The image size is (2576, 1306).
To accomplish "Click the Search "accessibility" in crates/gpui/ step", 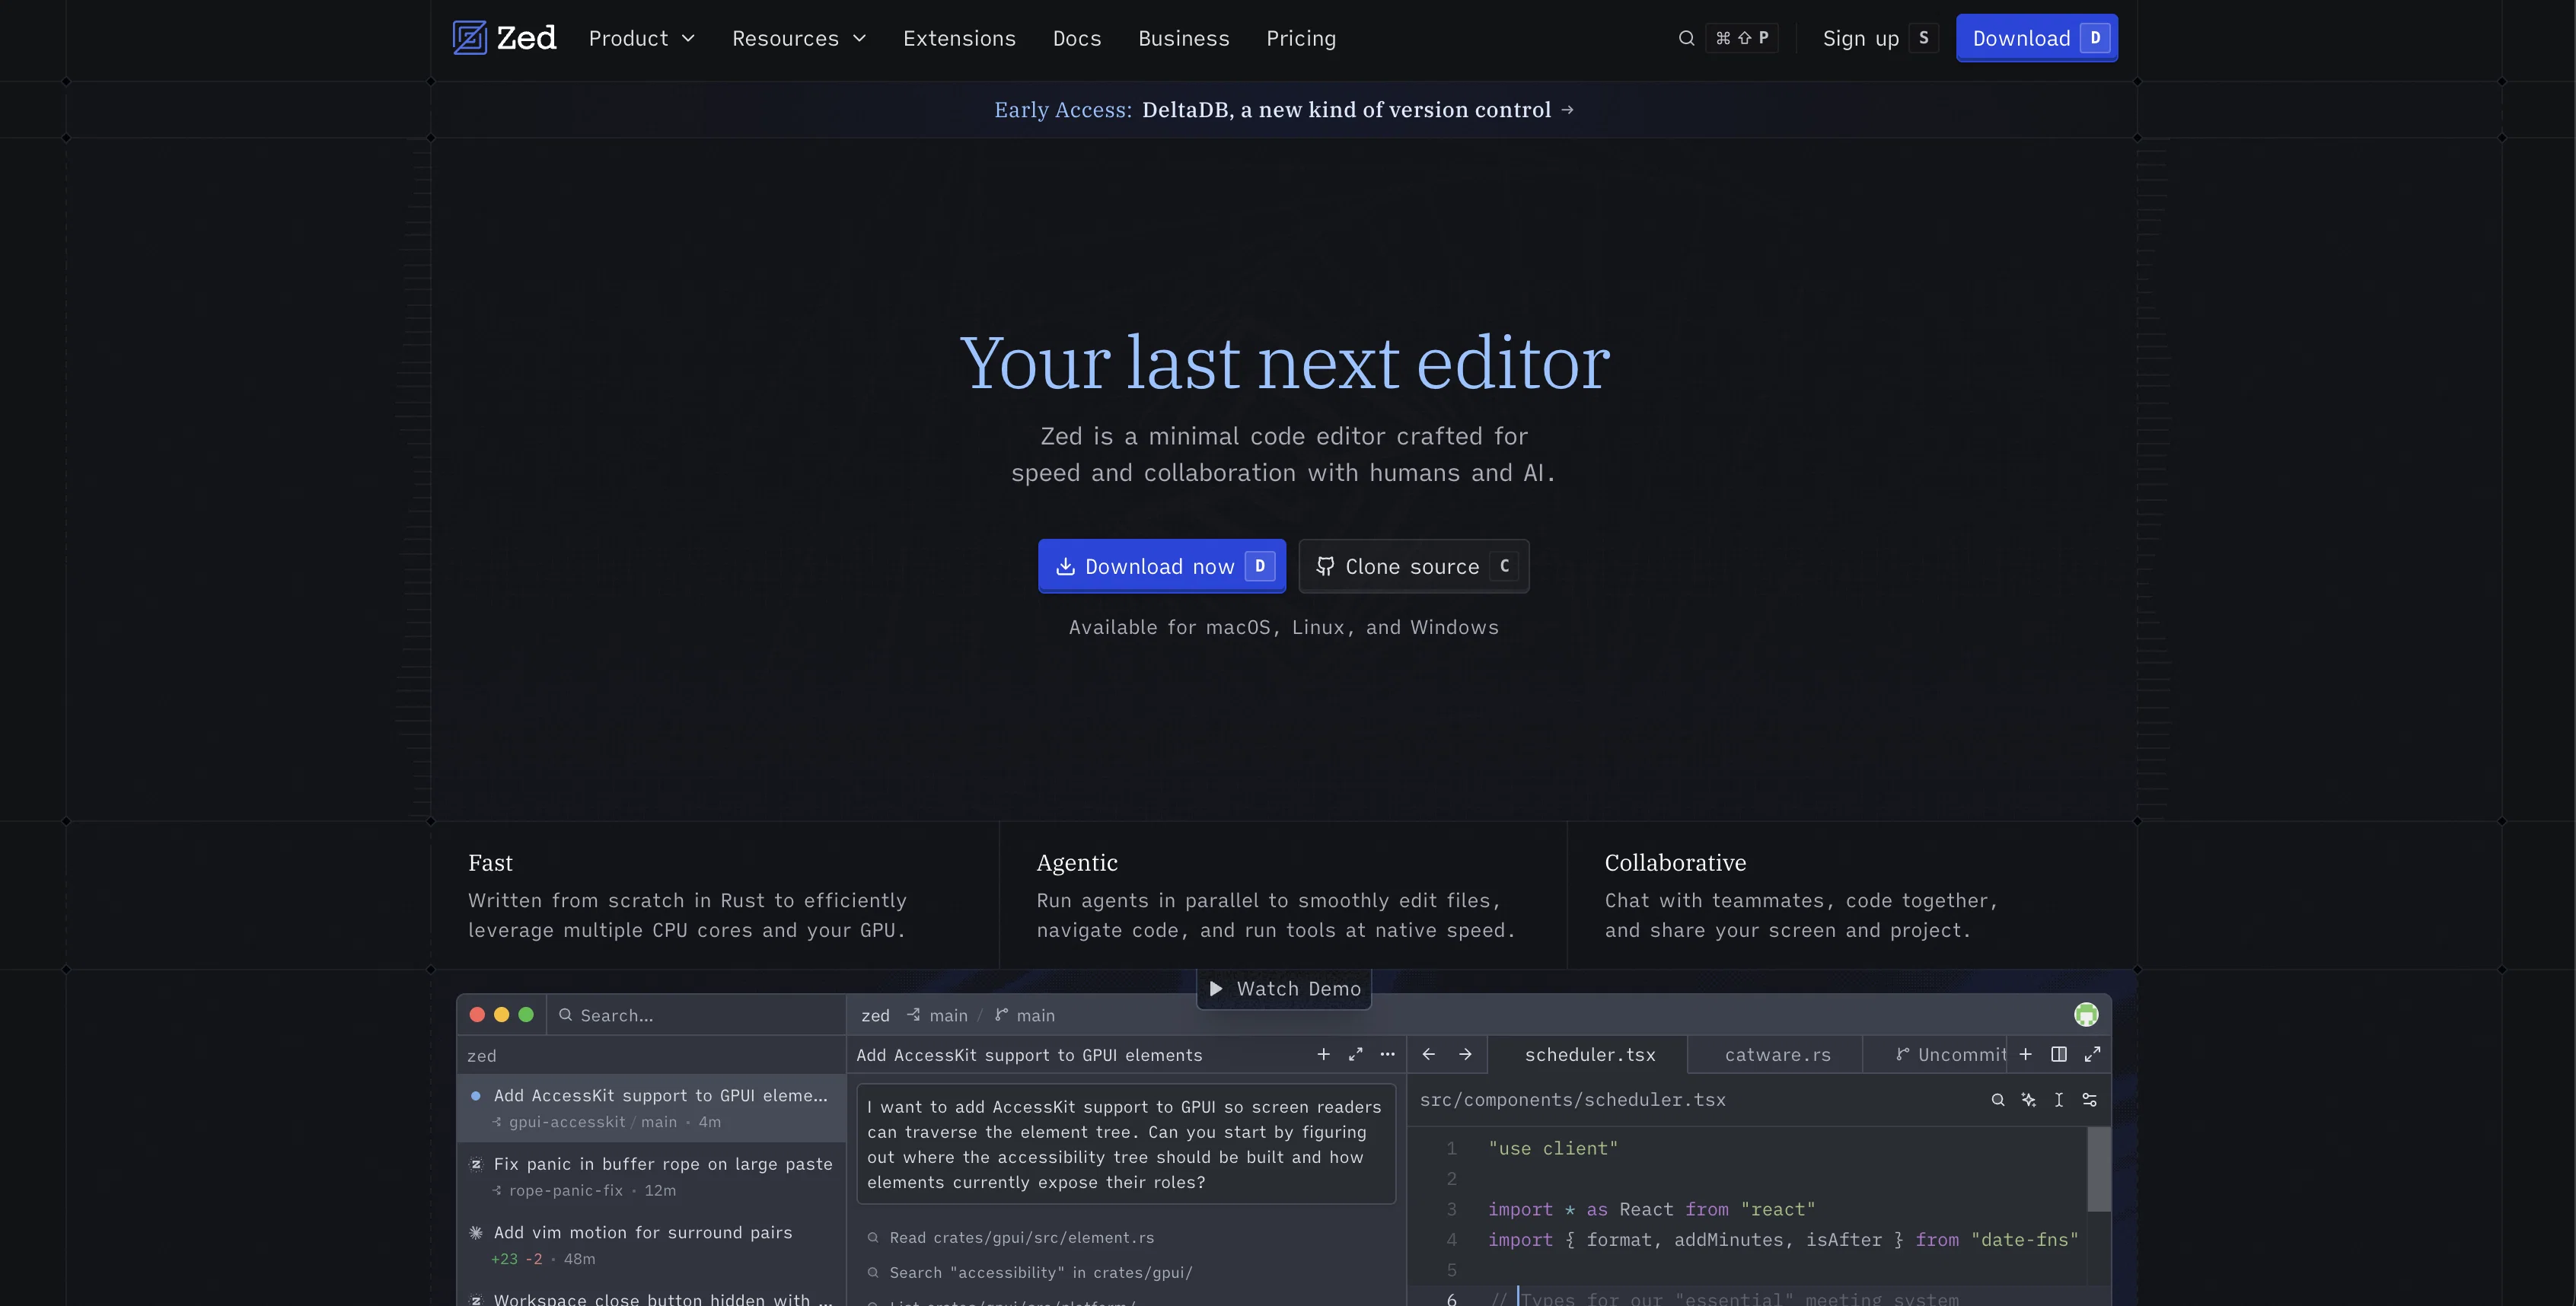I will click(1030, 1273).
